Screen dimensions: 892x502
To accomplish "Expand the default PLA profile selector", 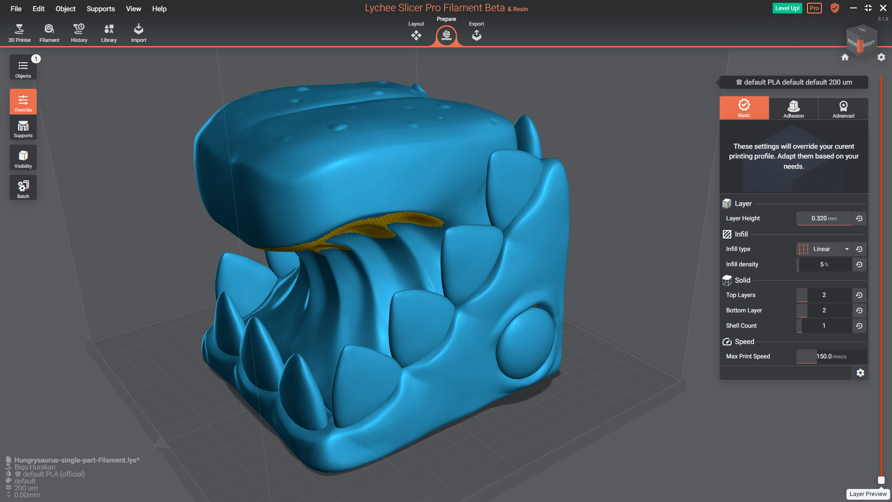I will (794, 82).
